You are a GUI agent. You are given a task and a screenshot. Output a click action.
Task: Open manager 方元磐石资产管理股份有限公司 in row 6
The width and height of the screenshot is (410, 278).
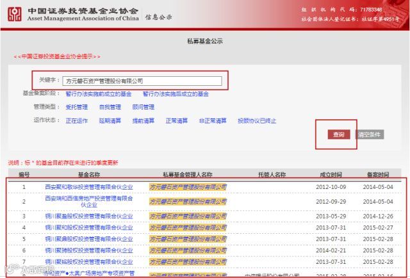(188, 250)
